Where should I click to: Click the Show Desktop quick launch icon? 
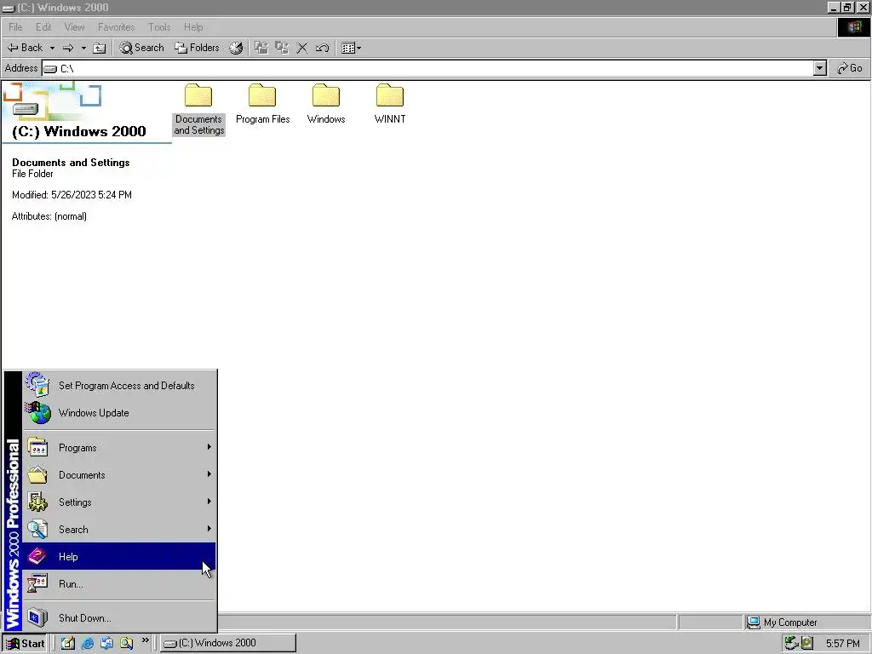coord(68,644)
